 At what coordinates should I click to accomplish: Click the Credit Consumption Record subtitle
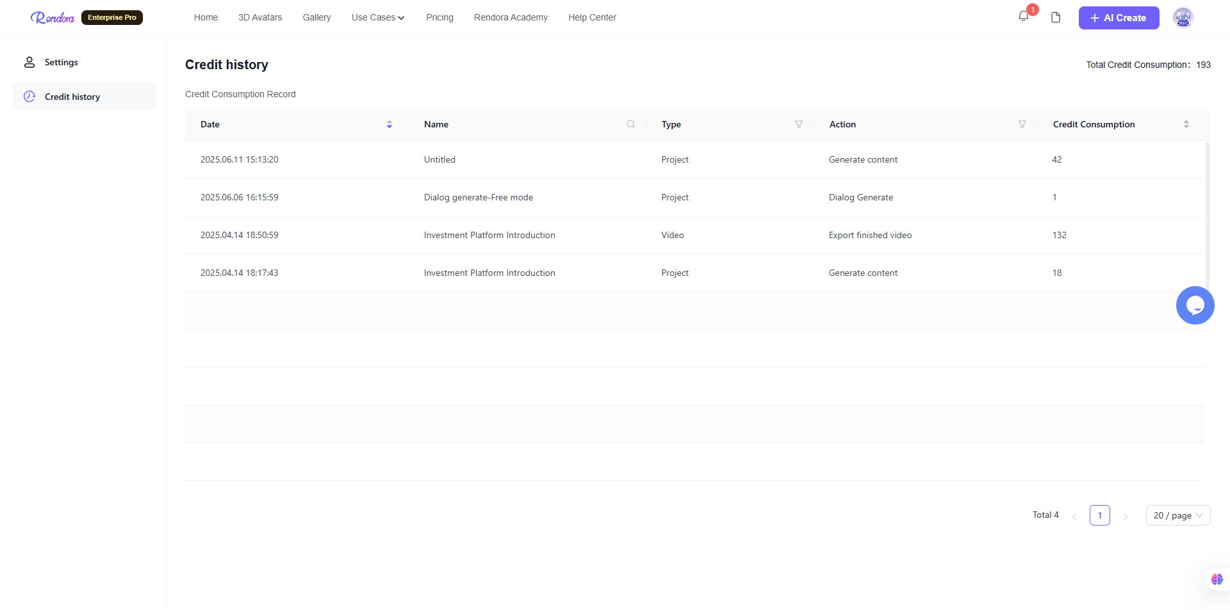(x=240, y=94)
